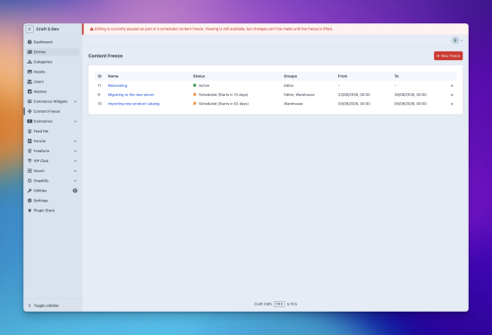Click the Craft CMS version footer text
The width and height of the screenshot is (492, 335).
[x=276, y=304]
